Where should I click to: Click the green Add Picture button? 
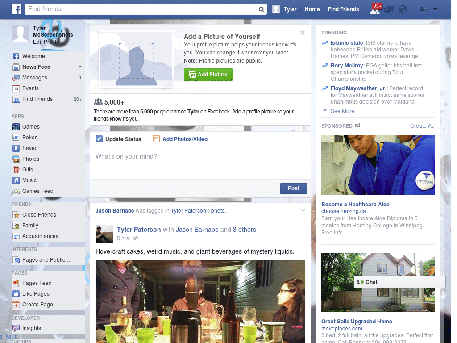click(x=208, y=75)
